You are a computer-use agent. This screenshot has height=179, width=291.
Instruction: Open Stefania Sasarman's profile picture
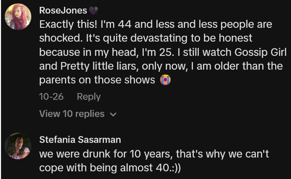point(18,145)
